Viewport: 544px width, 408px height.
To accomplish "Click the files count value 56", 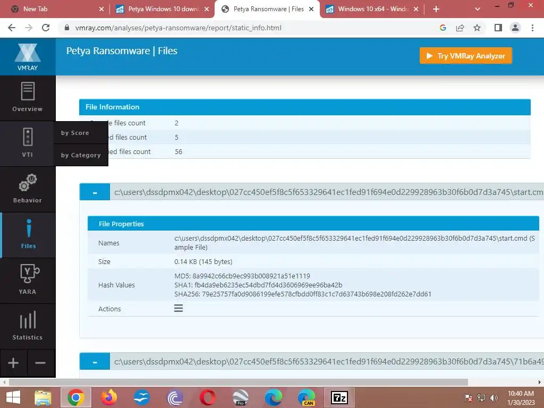I will click(178, 151).
